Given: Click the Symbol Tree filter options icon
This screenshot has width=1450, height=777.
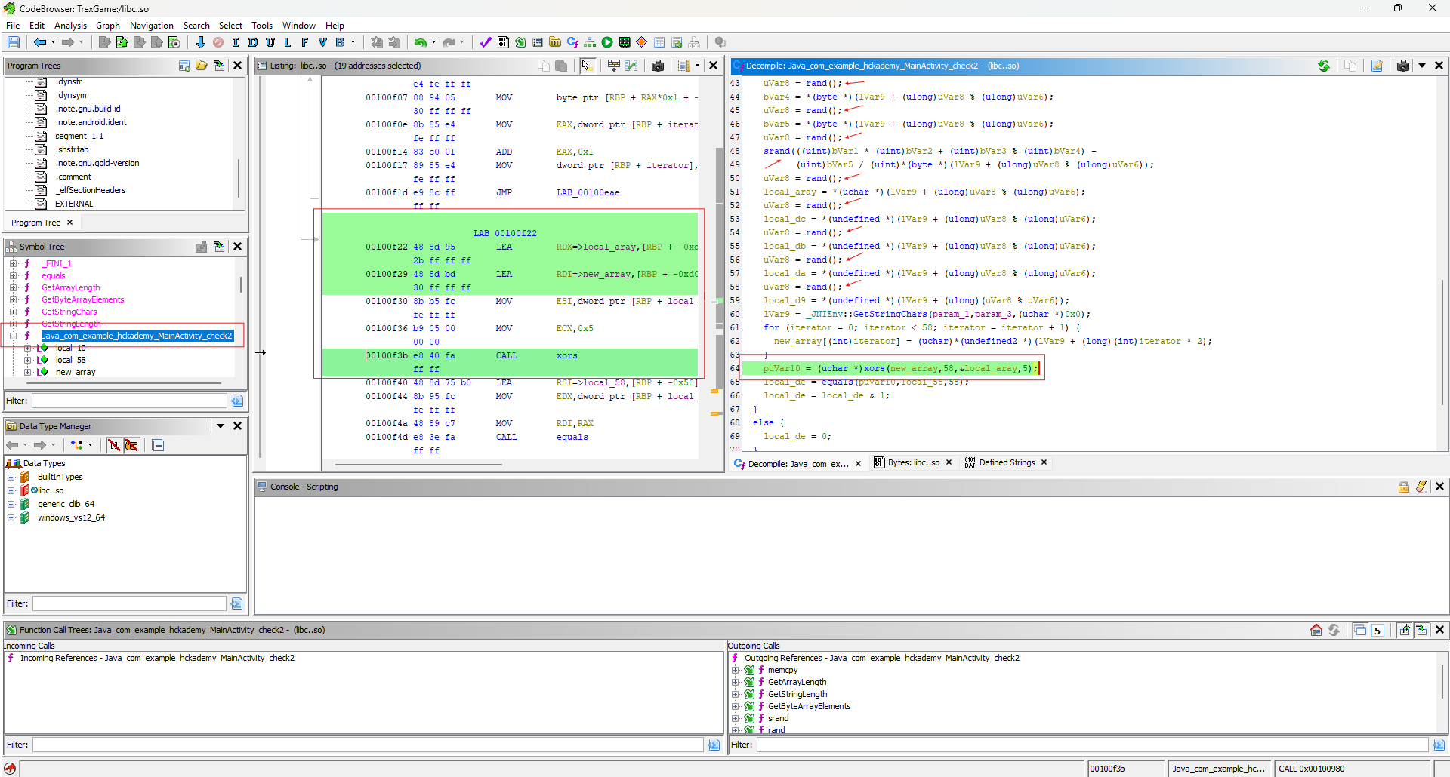Looking at the screenshot, I should pyautogui.click(x=237, y=401).
